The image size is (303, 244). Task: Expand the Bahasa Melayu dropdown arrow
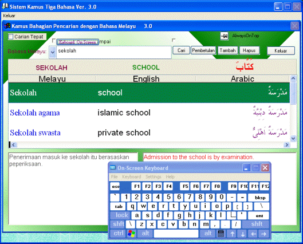(52, 52)
